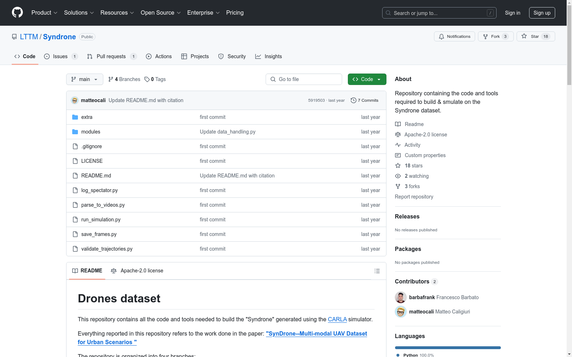View barbafrank contributor avatar
The width and height of the screenshot is (572, 357).
(401, 297)
